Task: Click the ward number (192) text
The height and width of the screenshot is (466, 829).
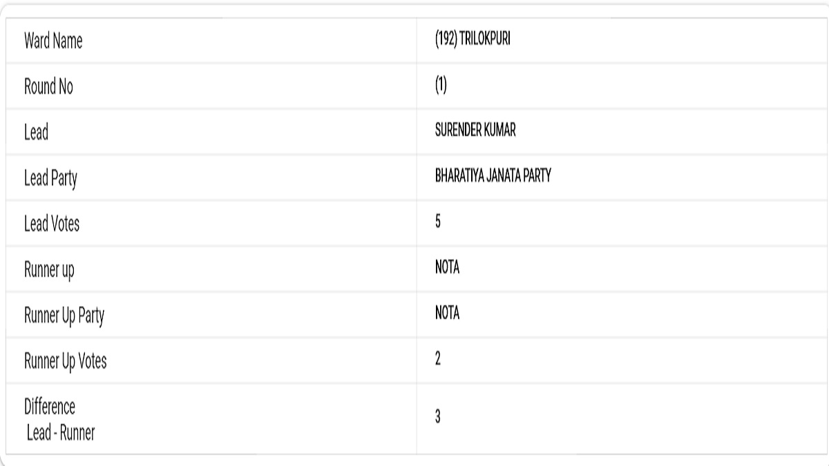Action: [446, 40]
